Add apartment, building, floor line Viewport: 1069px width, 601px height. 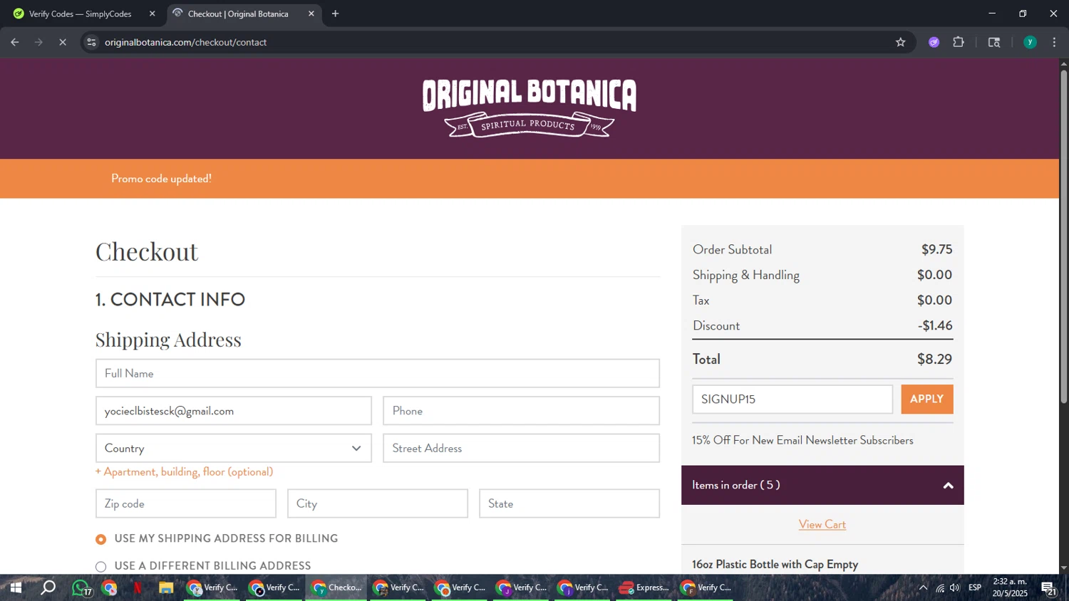[x=184, y=471]
